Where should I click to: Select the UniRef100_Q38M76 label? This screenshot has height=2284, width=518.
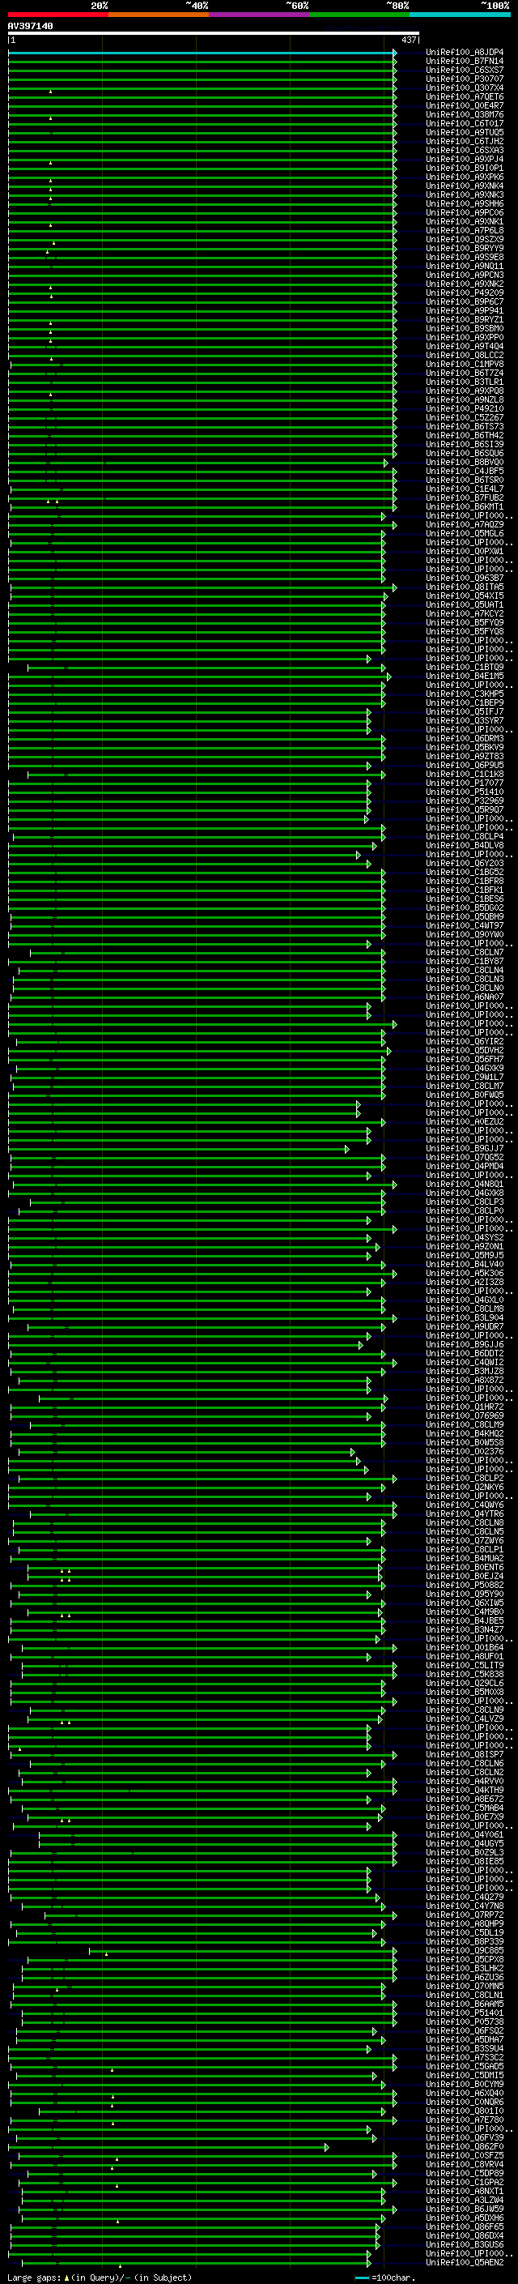click(x=465, y=114)
